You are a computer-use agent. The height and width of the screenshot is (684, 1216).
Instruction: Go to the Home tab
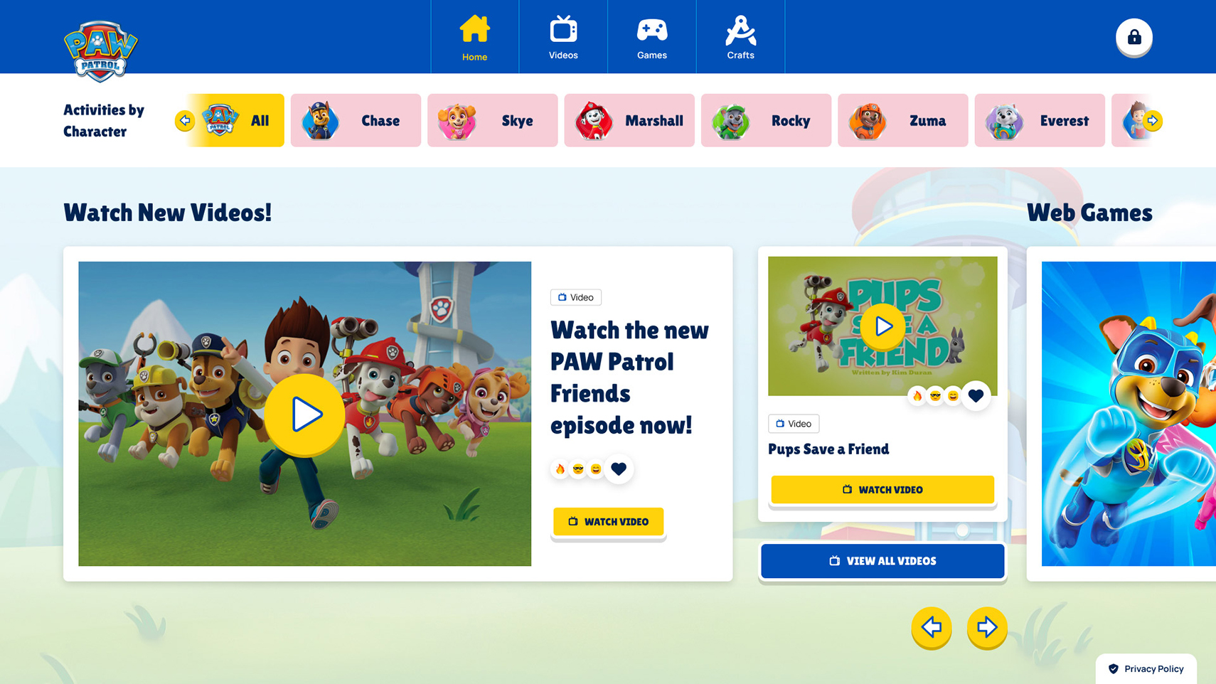pos(474,37)
